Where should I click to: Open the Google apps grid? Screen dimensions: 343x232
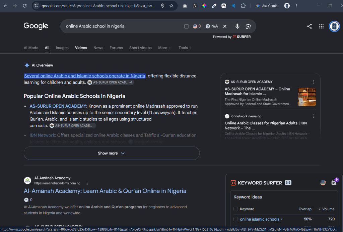[x=321, y=26]
